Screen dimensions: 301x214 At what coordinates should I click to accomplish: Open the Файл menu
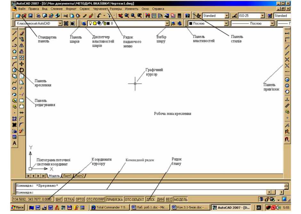click(x=22, y=9)
